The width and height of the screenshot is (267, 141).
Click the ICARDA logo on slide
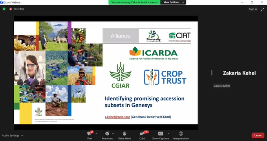tap(154, 54)
